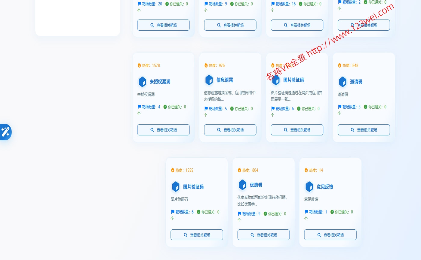Open 查看相关靶场 for 未授权漏洞
This screenshot has height=260, width=421.
163,130
